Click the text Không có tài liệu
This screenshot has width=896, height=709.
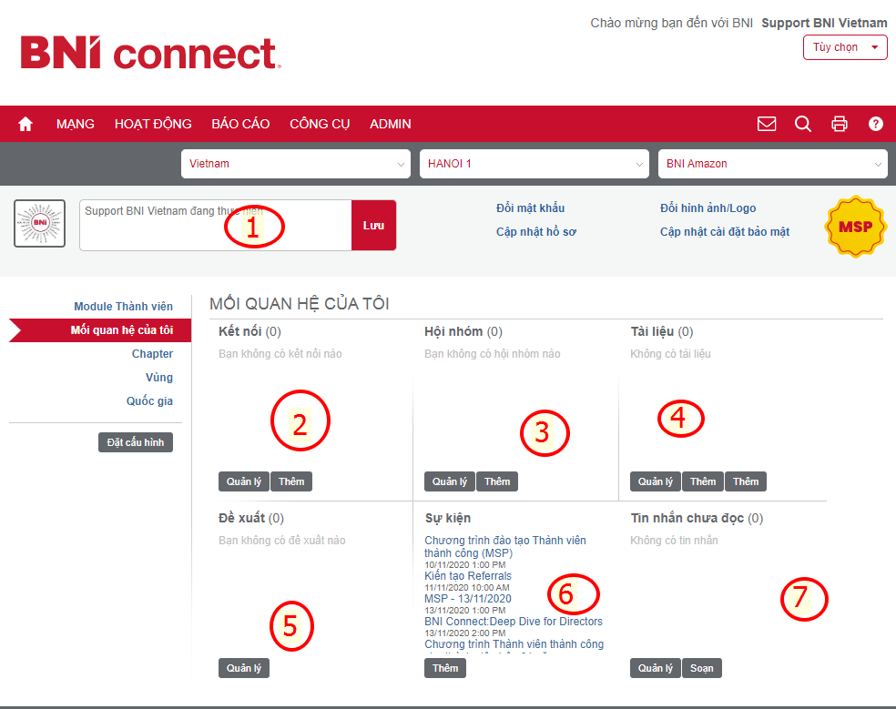(670, 354)
